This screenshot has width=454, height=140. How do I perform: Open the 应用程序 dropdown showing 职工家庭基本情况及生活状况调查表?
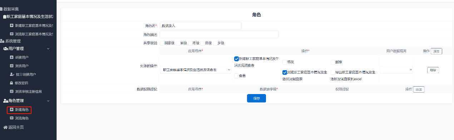pyautogui.click(x=196, y=70)
